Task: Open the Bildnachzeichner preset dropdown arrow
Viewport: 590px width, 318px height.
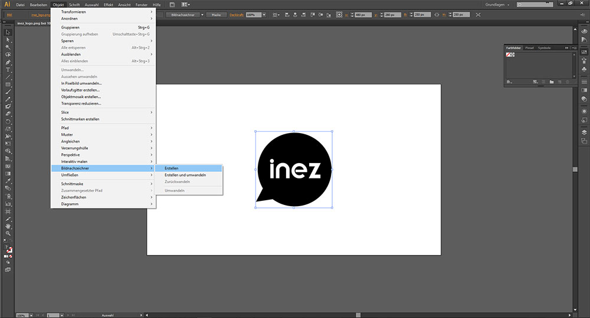Action: [202, 15]
